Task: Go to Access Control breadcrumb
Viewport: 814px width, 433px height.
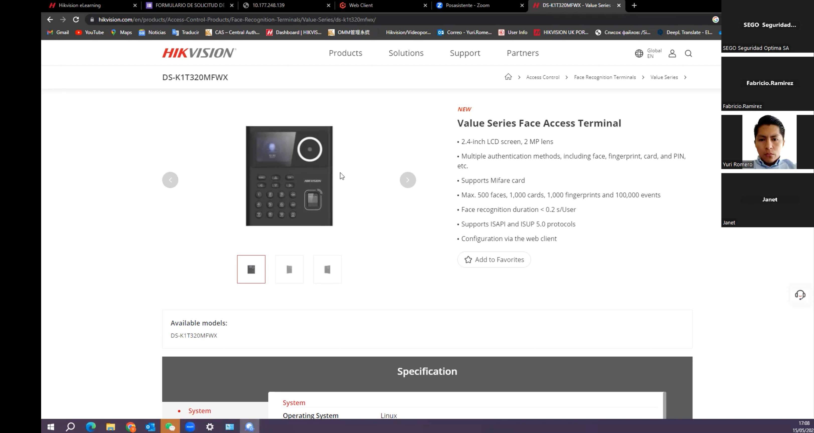Action: coord(543,77)
